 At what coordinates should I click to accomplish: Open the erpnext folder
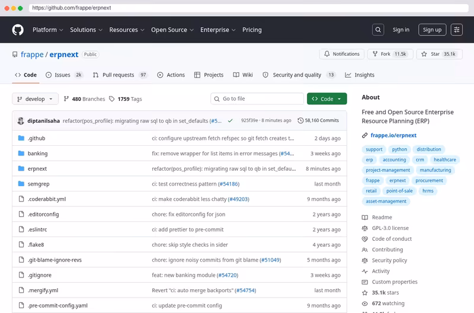(37, 169)
